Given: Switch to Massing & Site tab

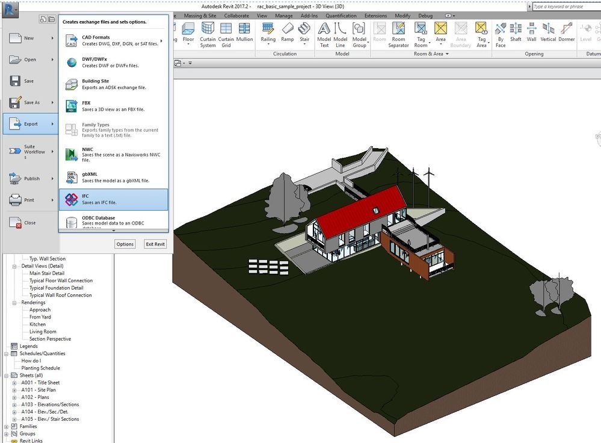Looking at the screenshot, I should click(200, 16).
